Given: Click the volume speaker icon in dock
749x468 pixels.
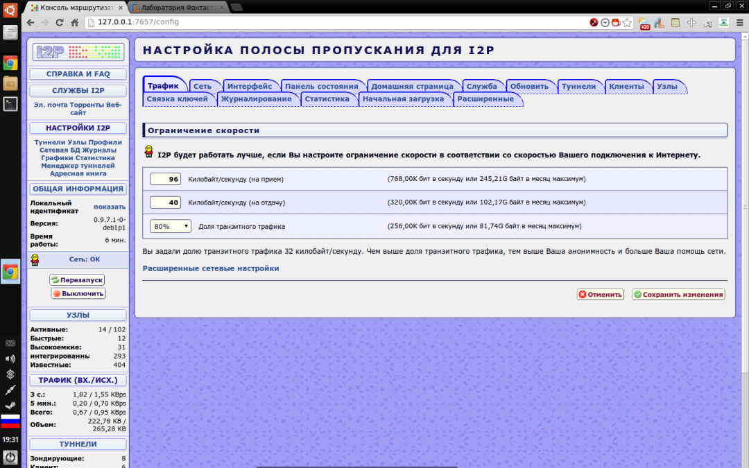Looking at the screenshot, I should click(10, 358).
